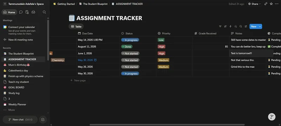Click the Low priority tag
281x126 pixels.
(161, 40)
